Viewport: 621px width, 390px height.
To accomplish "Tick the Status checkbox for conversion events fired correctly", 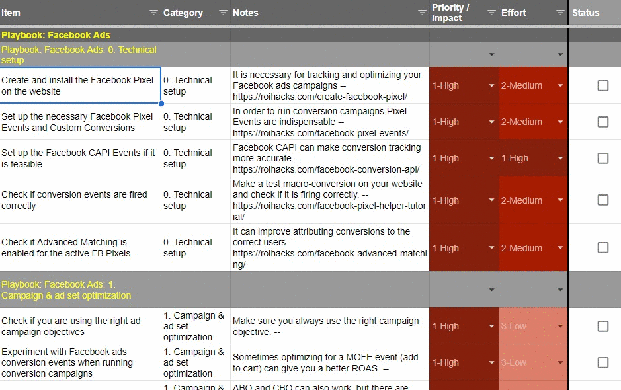I will pyautogui.click(x=602, y=200).
